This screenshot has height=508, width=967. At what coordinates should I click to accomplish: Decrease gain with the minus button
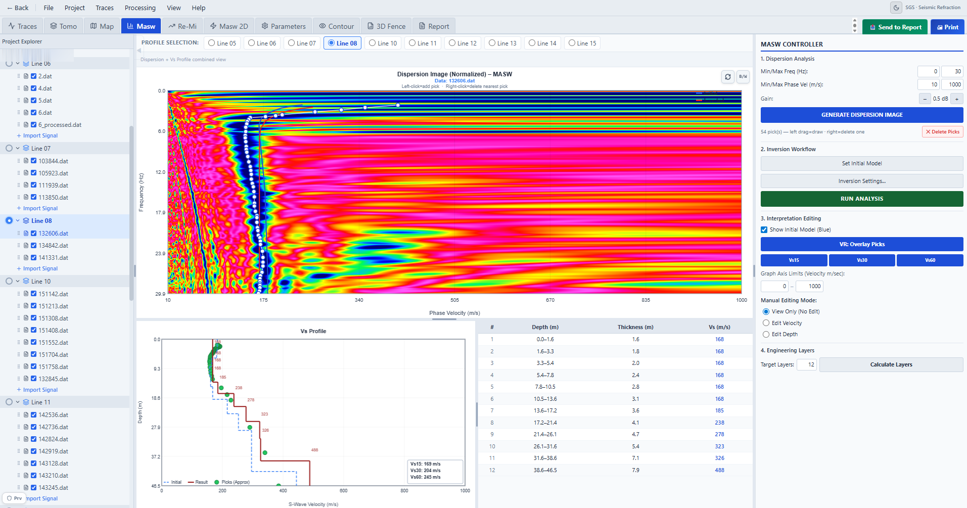click(x=925, y=99)
